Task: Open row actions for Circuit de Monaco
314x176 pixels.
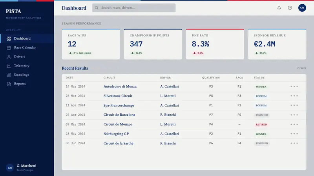Action: point(294,124)
